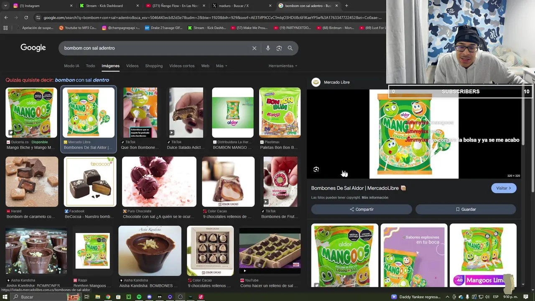The width and height of the screenshot is (535, 301).
Task: Switch to Ñengo Flow YouTube tab
Action: [175, 6]
